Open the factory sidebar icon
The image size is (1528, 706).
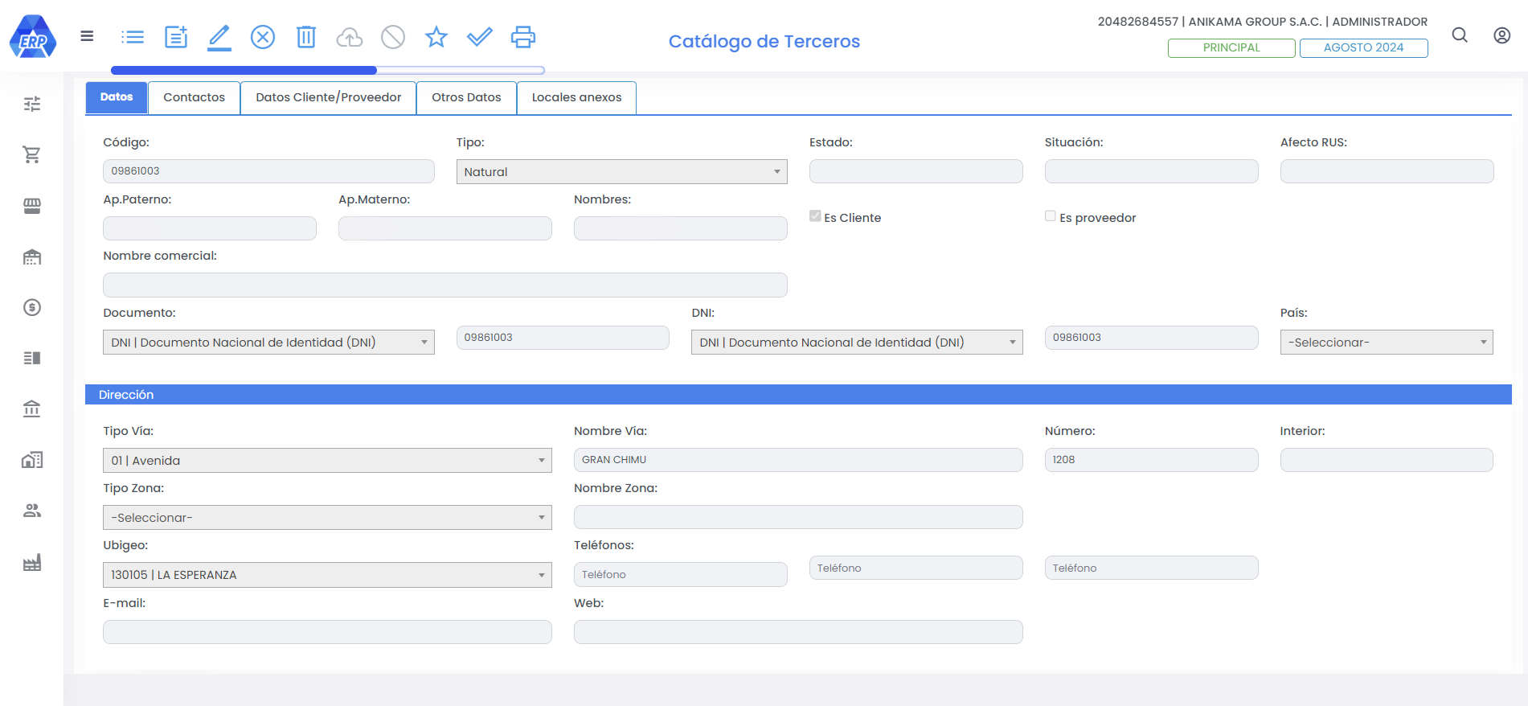[32, 562]
